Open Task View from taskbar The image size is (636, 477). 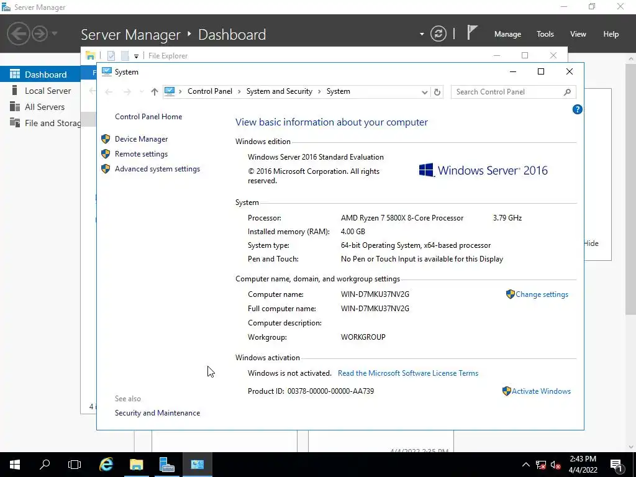click(x=75, y=465)
